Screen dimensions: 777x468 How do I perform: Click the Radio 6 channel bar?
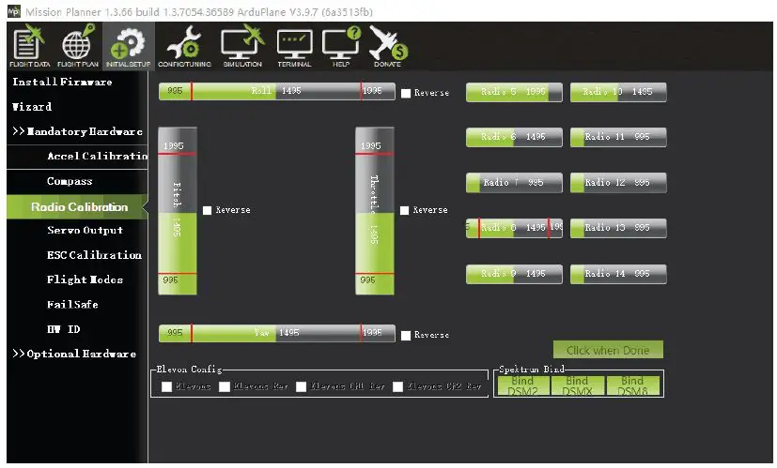[514, 137]
